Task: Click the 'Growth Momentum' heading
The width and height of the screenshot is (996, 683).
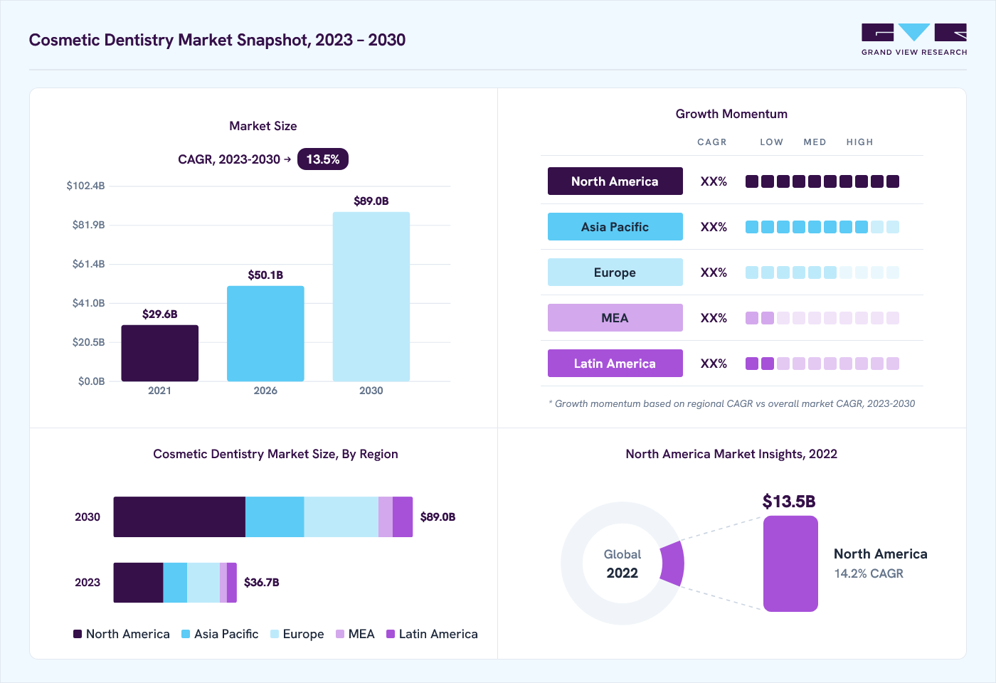Action: (x=731, y=114)
